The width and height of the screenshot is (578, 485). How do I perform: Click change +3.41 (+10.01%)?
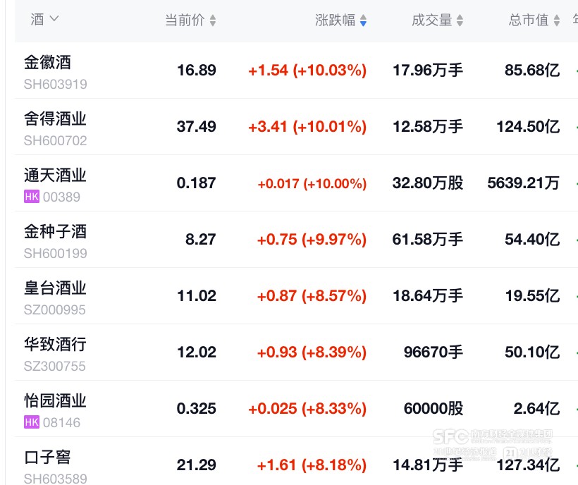(307, 126)
